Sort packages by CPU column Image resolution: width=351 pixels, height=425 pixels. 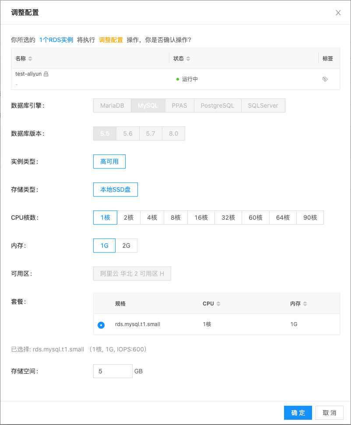218,304
